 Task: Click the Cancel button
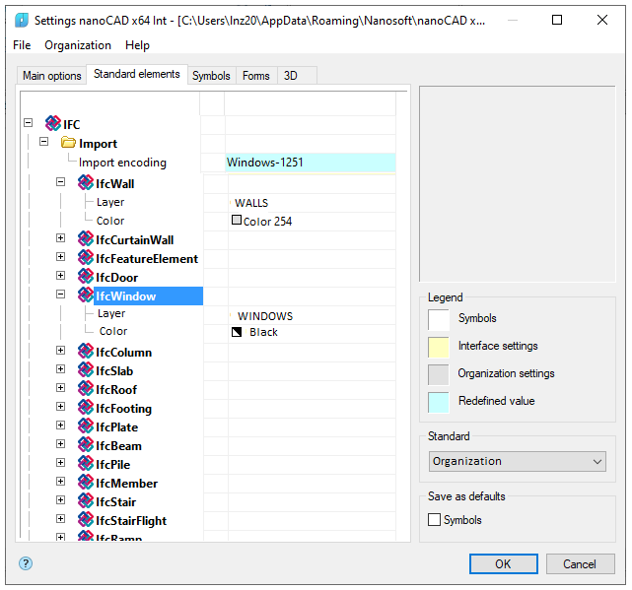point(580,563)
